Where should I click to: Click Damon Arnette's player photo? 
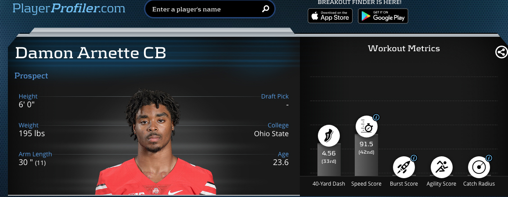(155, 142)
